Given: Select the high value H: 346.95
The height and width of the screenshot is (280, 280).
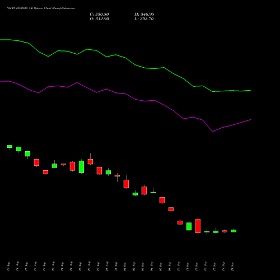Looking at the screenshot, I should click(144, 15).
